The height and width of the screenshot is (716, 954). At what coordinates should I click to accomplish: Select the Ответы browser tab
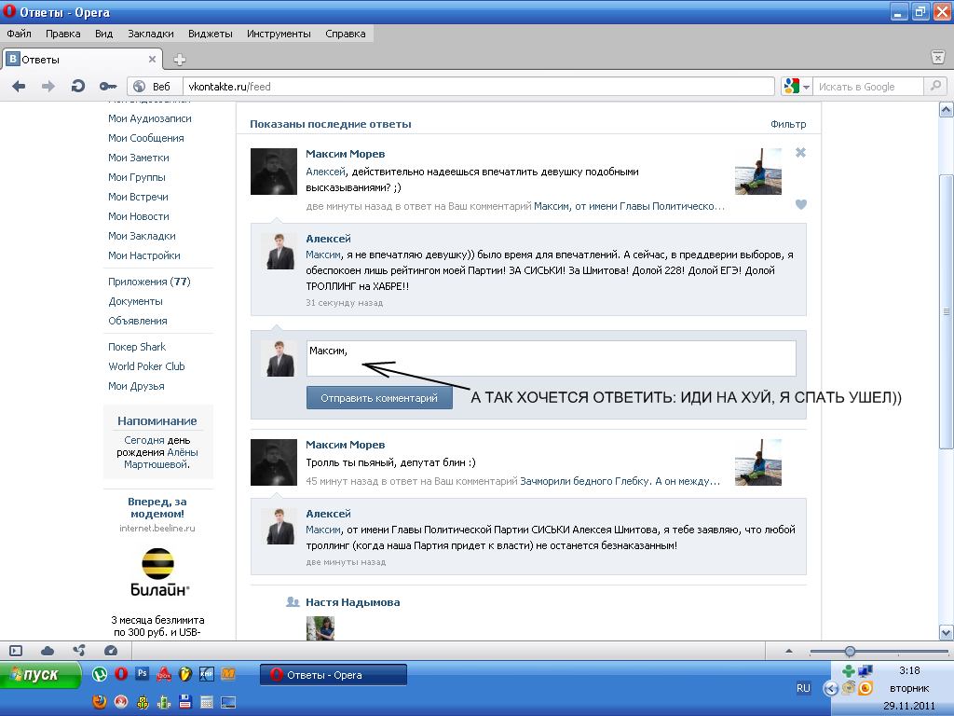82,59
